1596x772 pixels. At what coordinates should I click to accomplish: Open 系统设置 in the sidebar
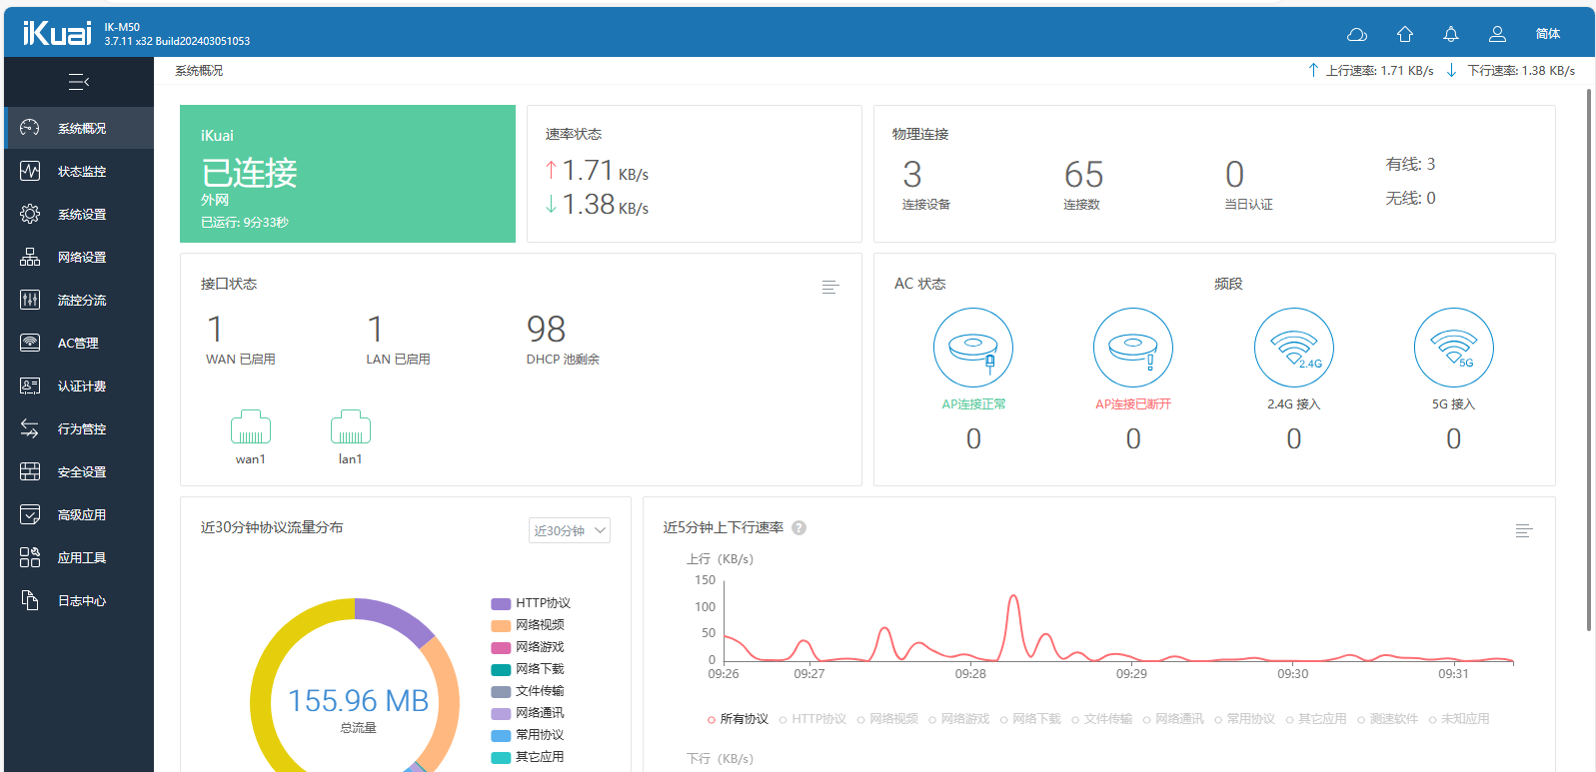pos(79,214)
